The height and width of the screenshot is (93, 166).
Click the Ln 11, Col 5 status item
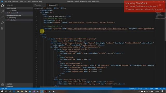click(x=133, y=89)
